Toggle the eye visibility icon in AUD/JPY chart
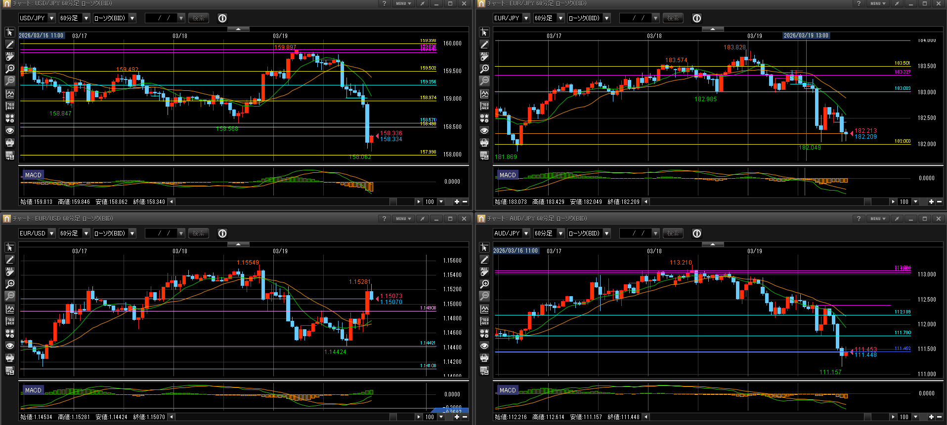Viewport: 947px width, 425px height. 484,346
